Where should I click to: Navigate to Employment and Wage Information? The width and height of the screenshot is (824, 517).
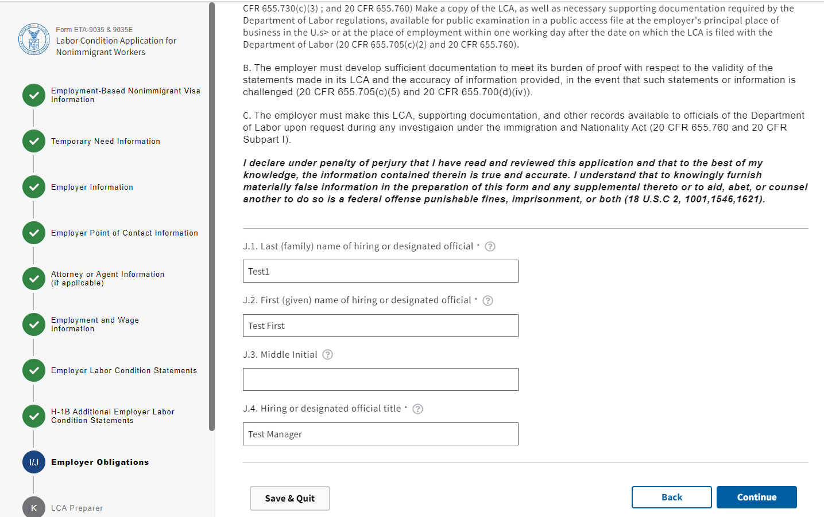95,324
